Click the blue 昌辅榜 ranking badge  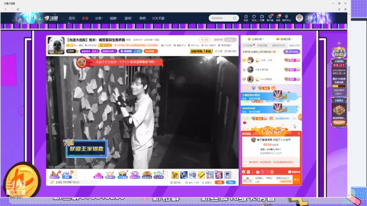(130, 51)
